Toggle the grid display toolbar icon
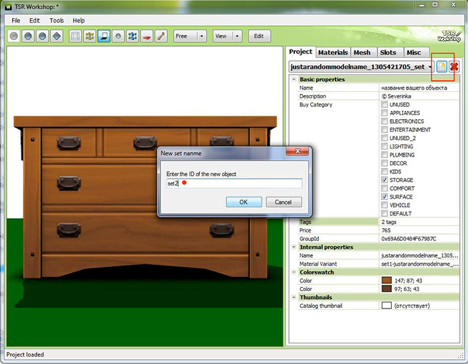Screen dimensions: 468x364 point(75,36)
